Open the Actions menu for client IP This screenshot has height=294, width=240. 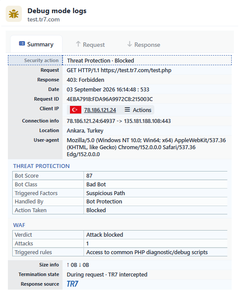point(138,110)
